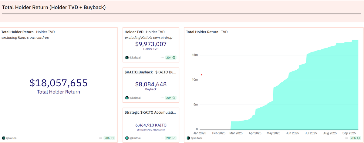Click the 5m y-axis label
The width and height of the screenshot is (364, 143).
tap(196, 105)
